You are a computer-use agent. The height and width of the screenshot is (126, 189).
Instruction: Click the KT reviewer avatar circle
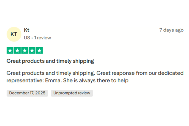coord(14,34)
